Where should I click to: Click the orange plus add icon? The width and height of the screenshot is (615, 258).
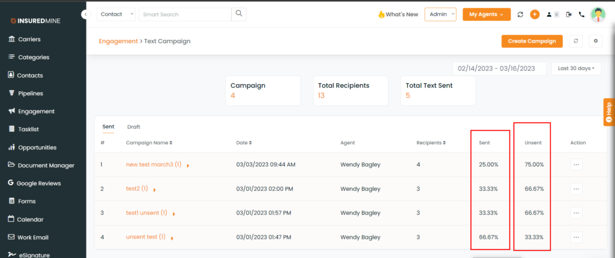535,14
